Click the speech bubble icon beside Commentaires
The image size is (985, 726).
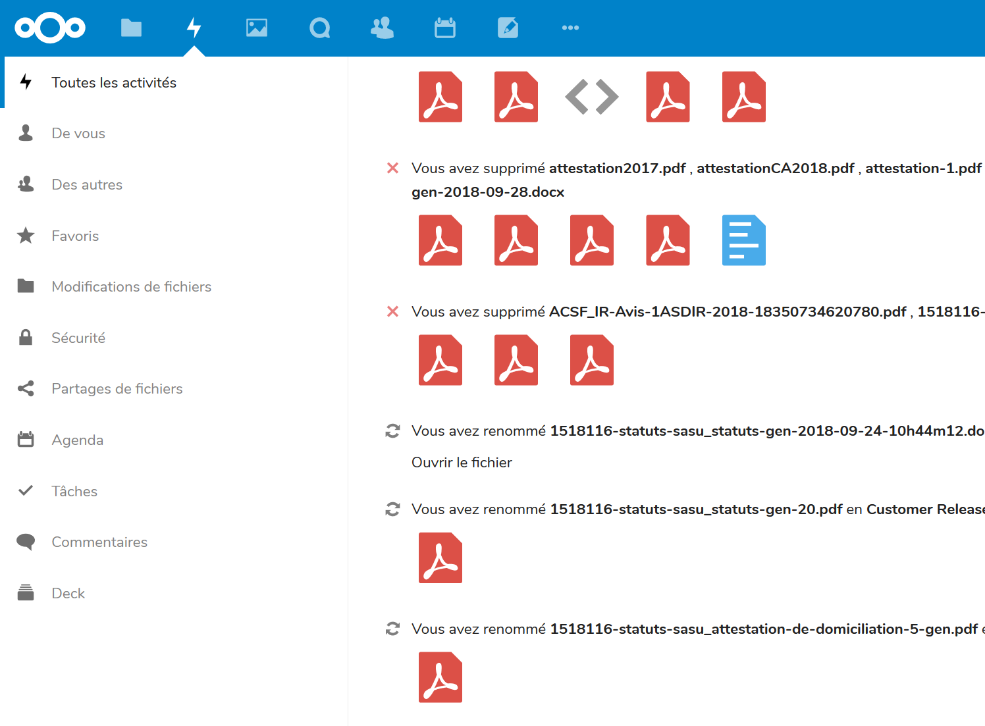click(x=26, y=542)
